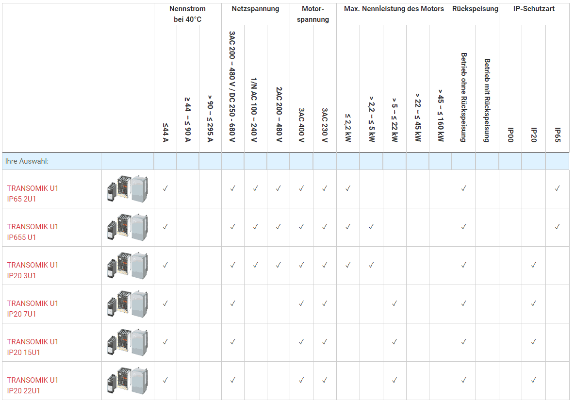575x405 pixels.
Task: Select the ≤ 2,2 kW filter cell in Ihre Auswahl row
Action: point(348,161)
